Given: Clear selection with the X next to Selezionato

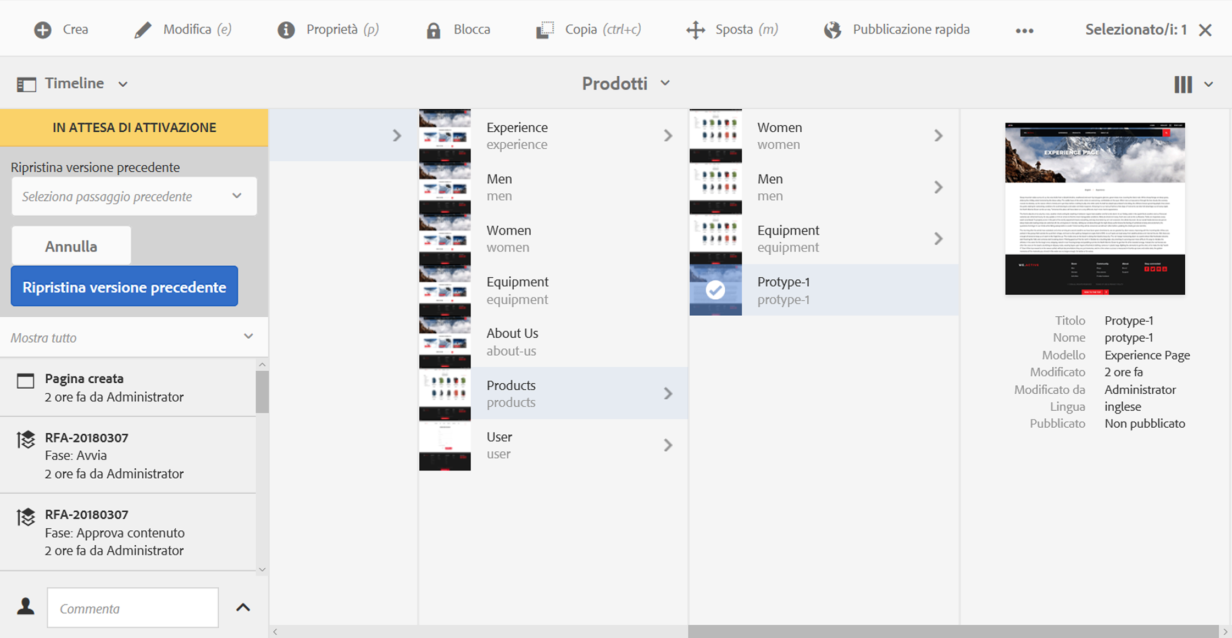Looking at the screenshot, I should pos(1205,30).
